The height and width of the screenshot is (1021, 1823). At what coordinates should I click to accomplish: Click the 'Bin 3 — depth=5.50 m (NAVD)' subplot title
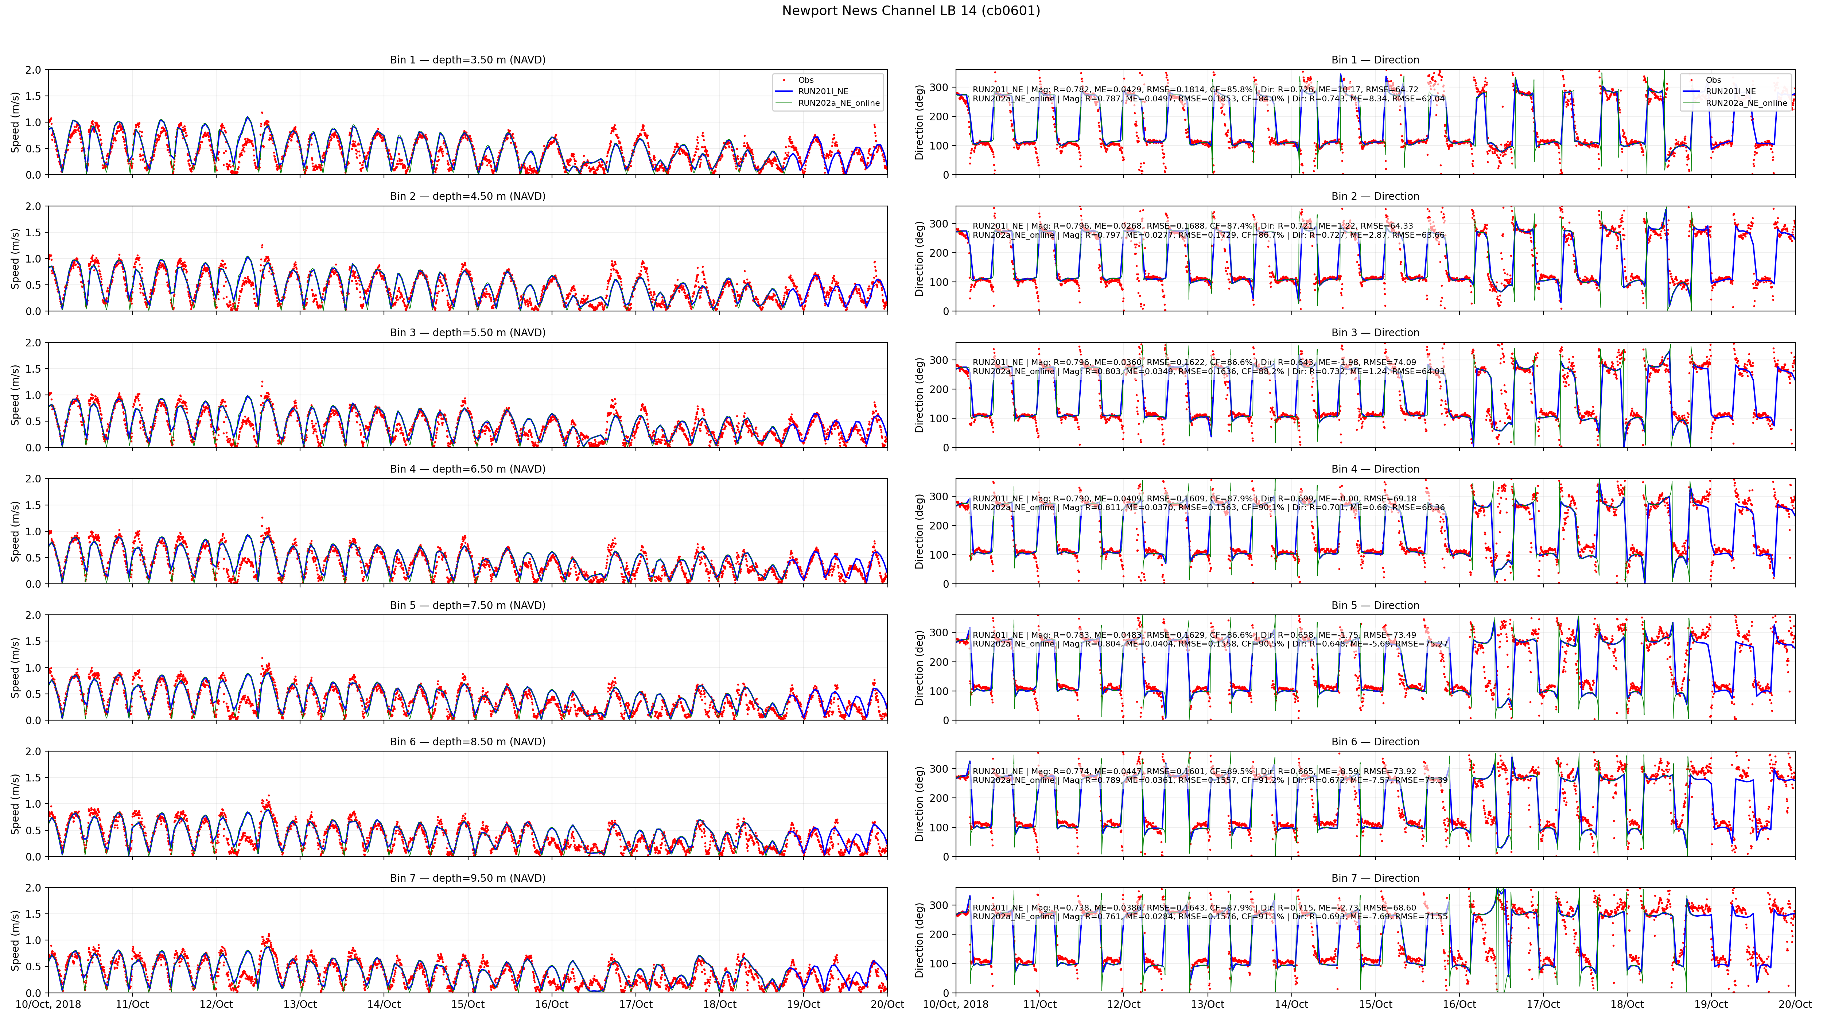pyautogui.click(x=468, y=333)
